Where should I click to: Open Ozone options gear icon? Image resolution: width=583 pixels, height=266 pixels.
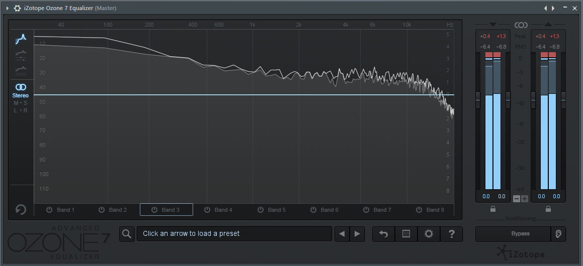[x=429, y=234]
